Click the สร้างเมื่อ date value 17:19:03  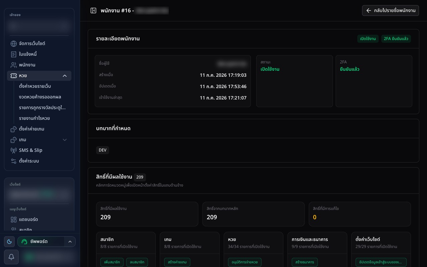[x=223, y=75]
